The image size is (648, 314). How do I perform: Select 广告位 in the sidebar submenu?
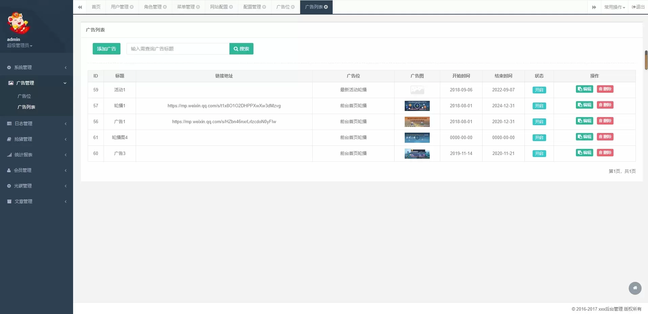(24, 96)
